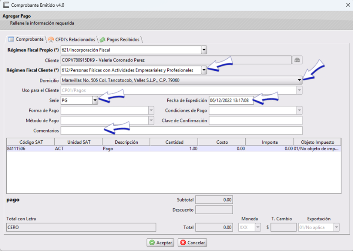The height and width of the screenshot is (251, 353).
Task: Click the Descuento field
Action: point(214,210)
